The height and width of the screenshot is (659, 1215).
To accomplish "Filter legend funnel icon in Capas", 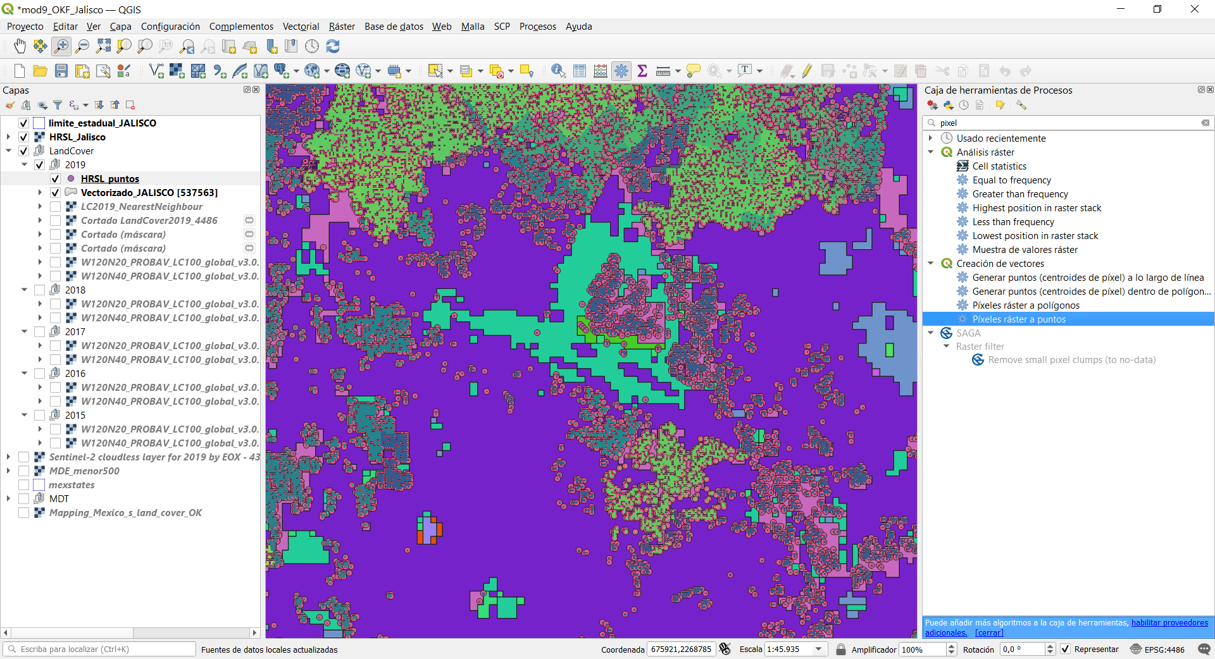I will [x=58, y=105].
